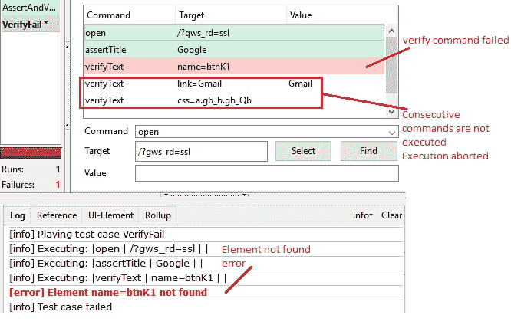Click the command table scrollbar thumb

click(x=391, y=65)
